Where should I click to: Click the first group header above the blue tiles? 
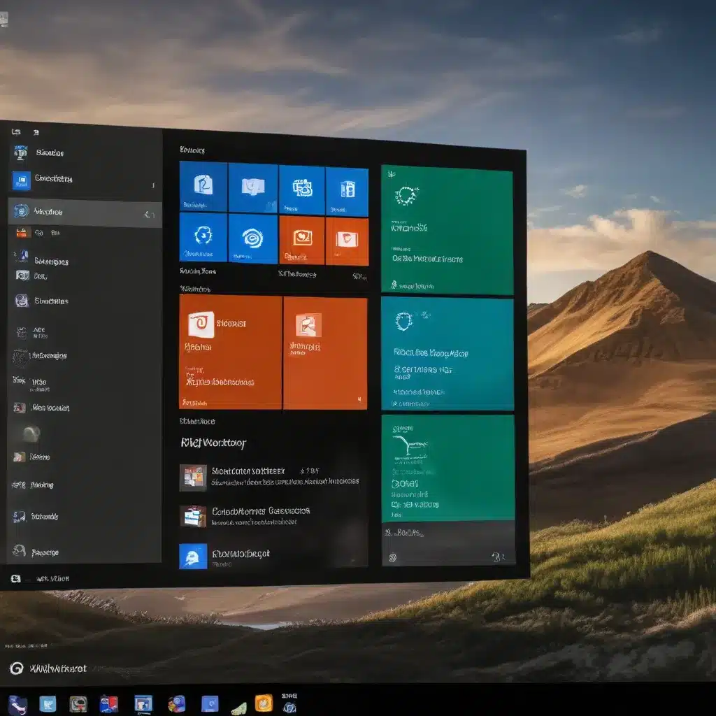[x=192, y=150]
